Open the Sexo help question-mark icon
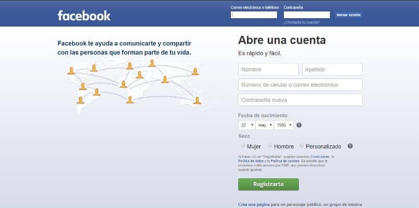The width and height of the screenshot is (419, 208). click(x=350, y=146)
